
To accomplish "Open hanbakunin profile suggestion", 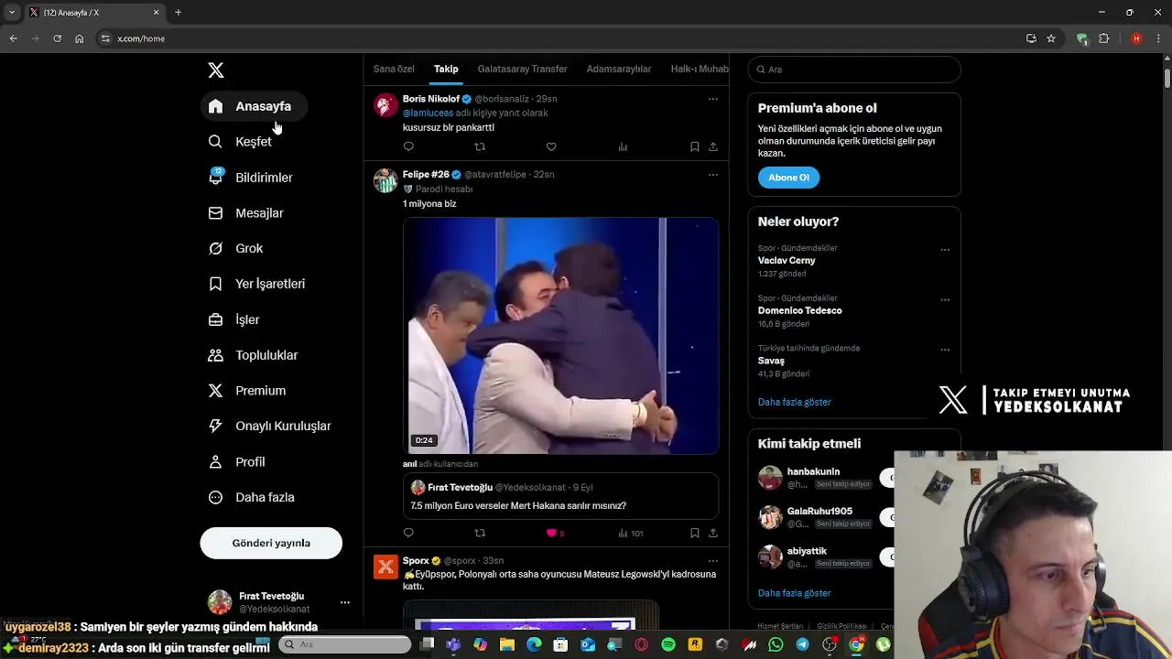I will coord(813,472).
